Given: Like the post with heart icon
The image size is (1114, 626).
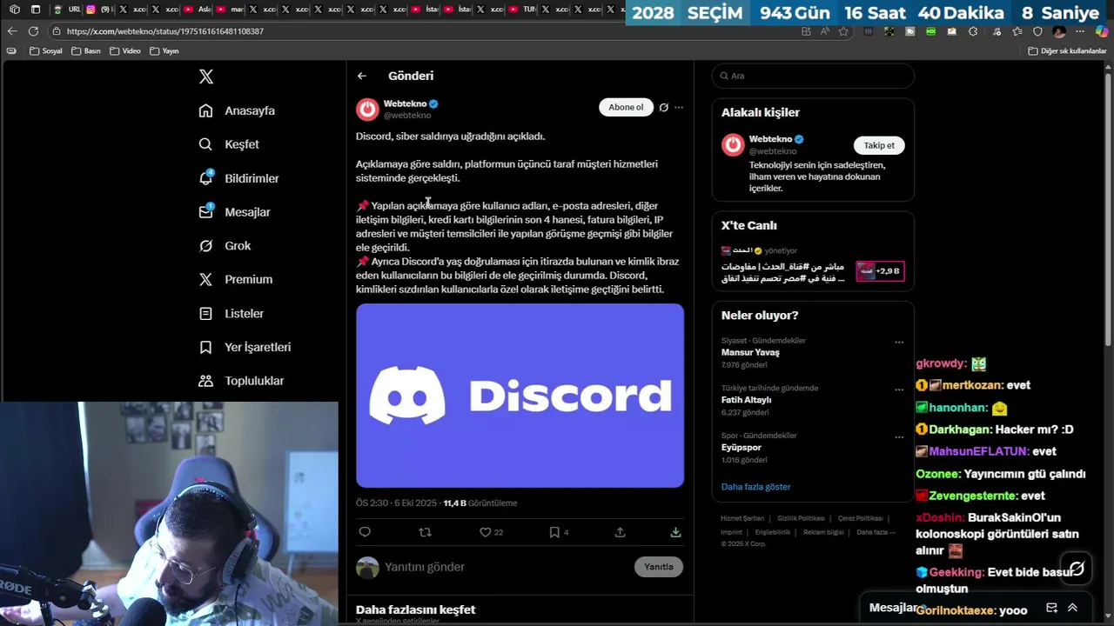Looking at the screenshot, I should click(486, 532).
